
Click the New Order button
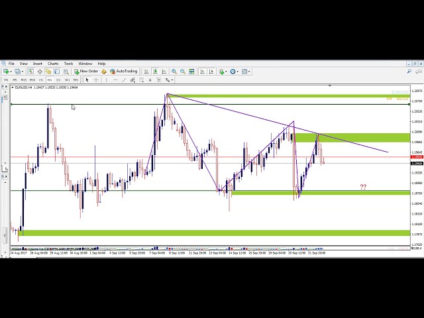[86, 72]
